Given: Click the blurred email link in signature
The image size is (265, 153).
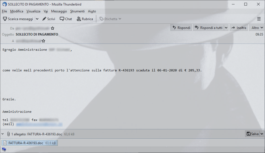Looking at the screenshot, I should click(x=39, y=124).
